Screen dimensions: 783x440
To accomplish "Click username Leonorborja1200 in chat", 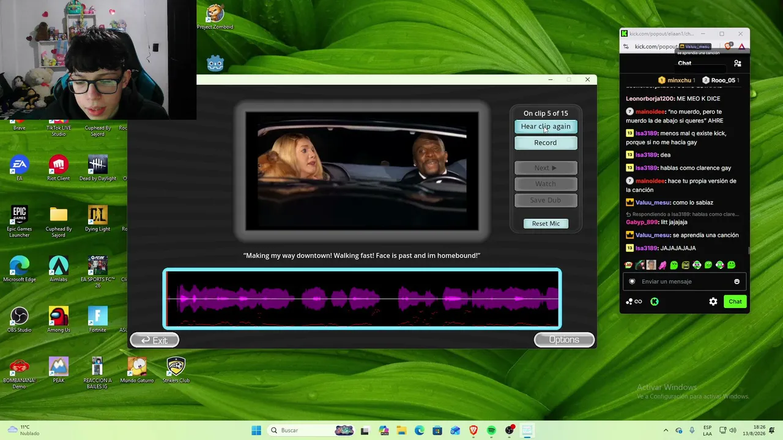I will [x=650, y=98].
